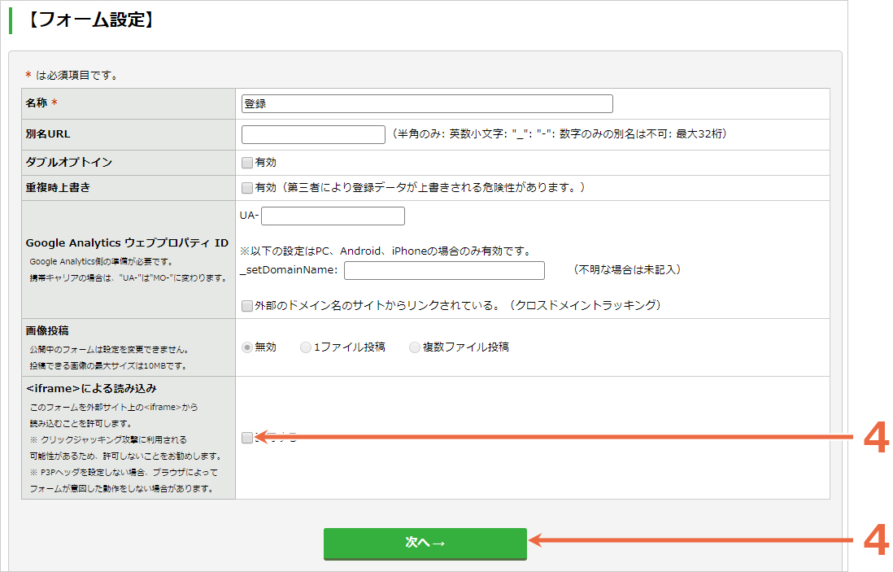The width and height of the screenshot is (893, 572).
Task: Click the 別名URL row label
Action: tap(48, 134)
